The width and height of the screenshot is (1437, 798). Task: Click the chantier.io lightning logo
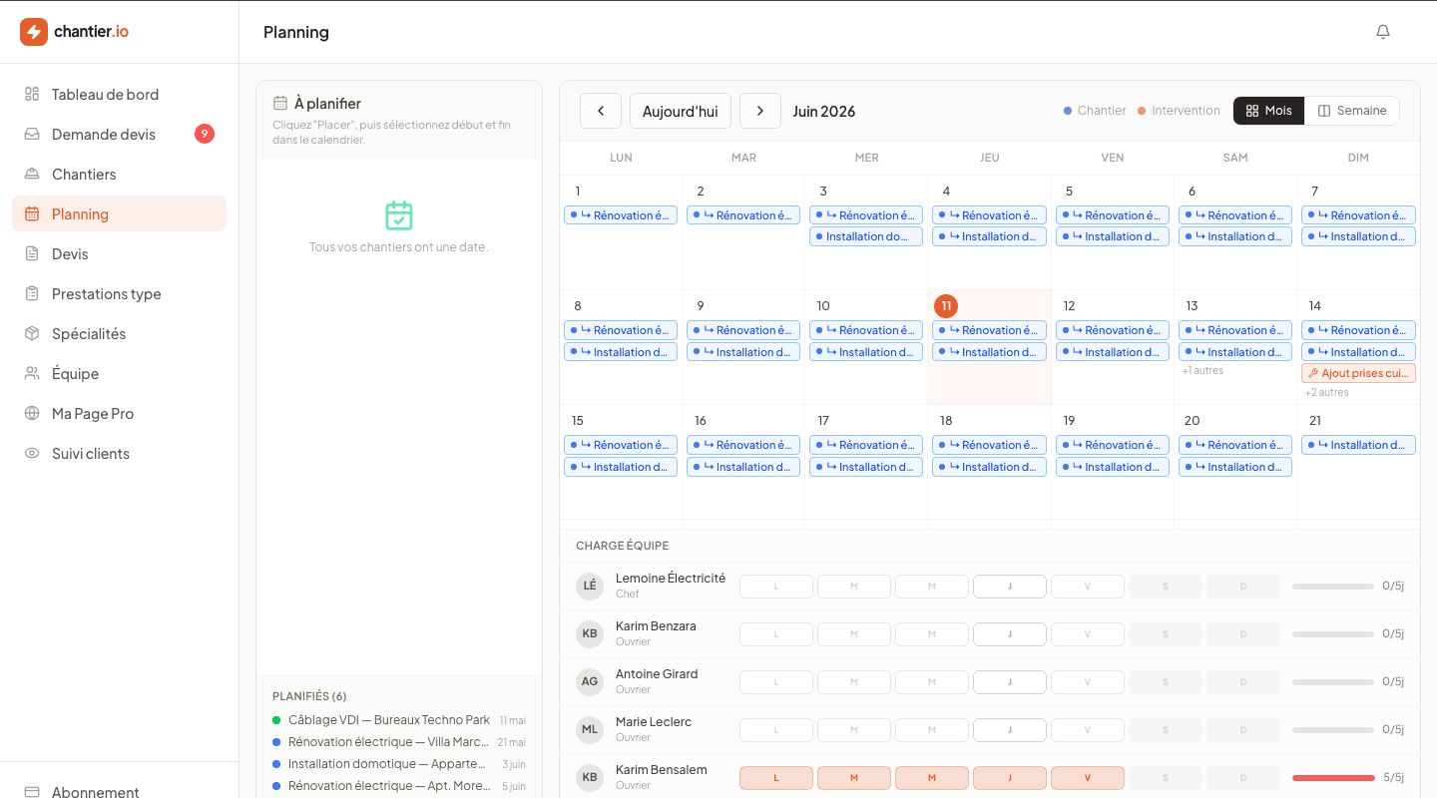click(x=34, y=32)
